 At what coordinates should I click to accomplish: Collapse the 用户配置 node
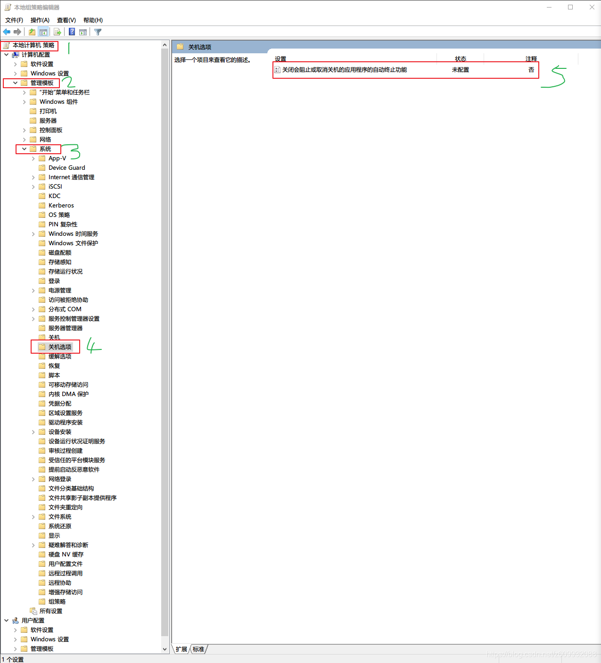pyautogui.click(x=6, y=621)
